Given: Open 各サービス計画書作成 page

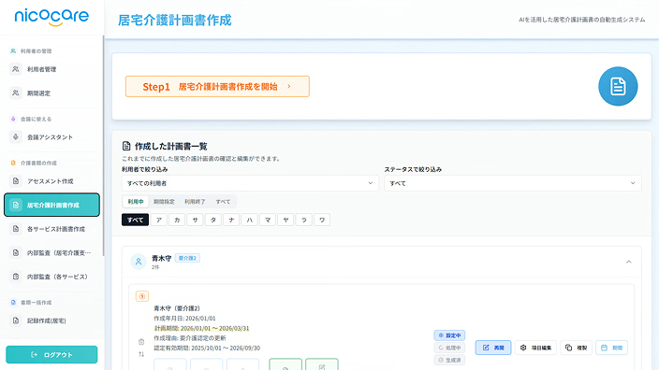Looking at the screenshot, I should pyautogui.click(x=51, y=229).
